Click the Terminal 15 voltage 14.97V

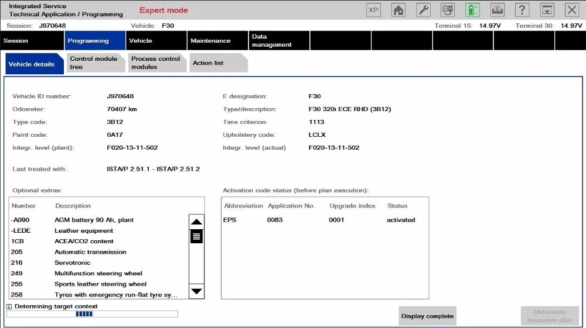click(490, 26)
